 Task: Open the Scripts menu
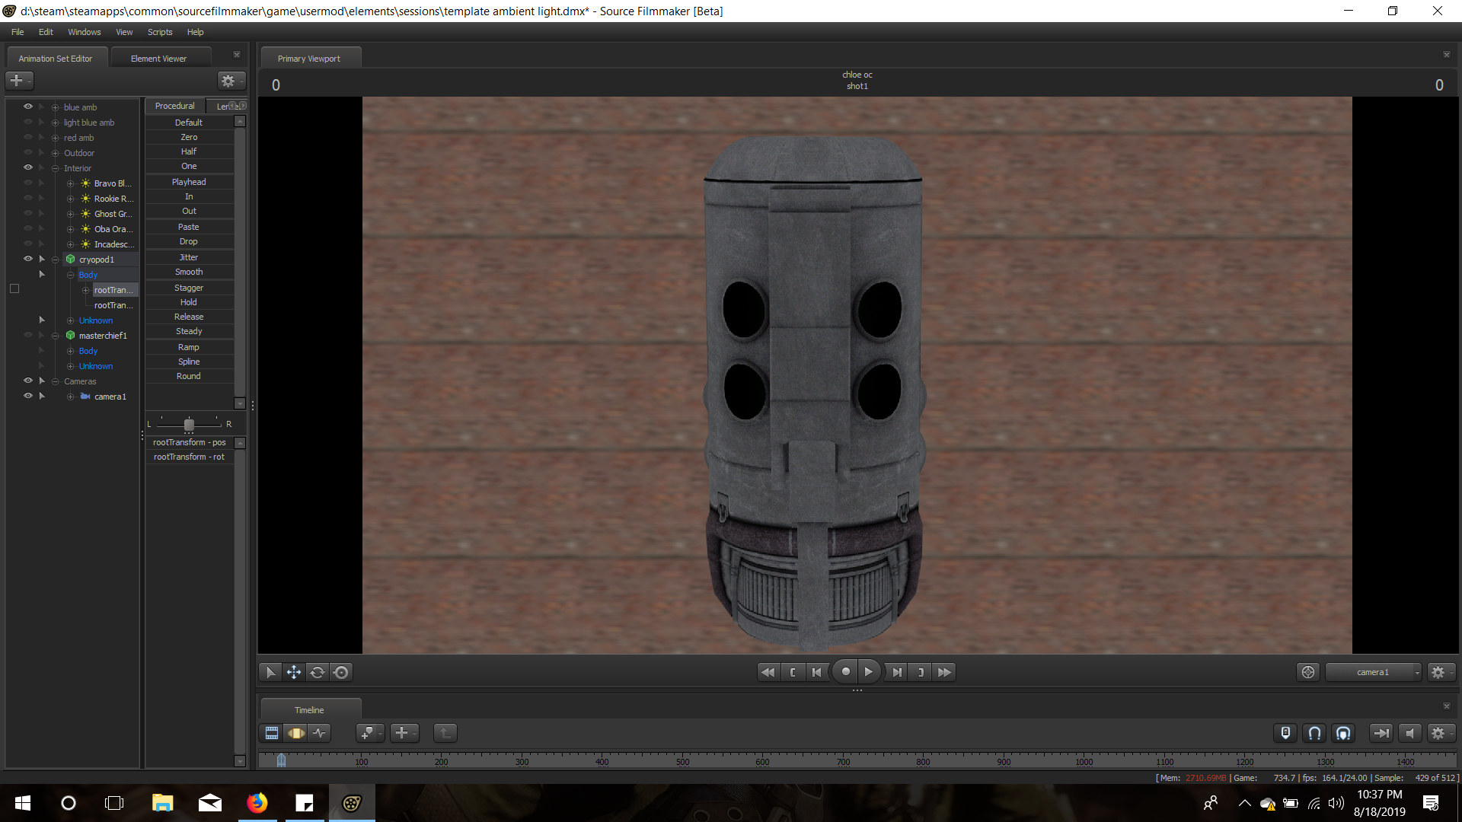(160, 32)
